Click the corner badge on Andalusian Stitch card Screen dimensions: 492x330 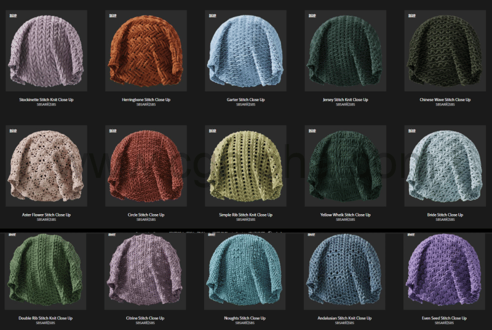click(311, 234)
